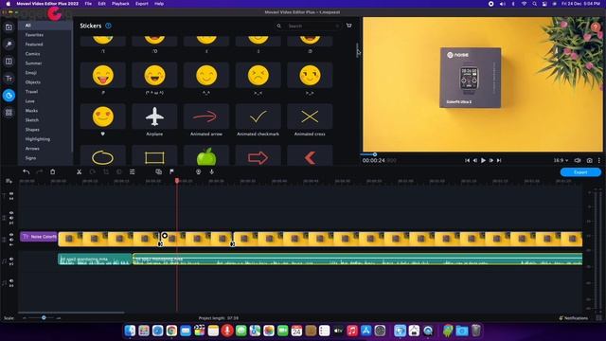Click the undo arrow in timeline toolbar
This screenshot has width=606, height=341.
click(26, 171)
